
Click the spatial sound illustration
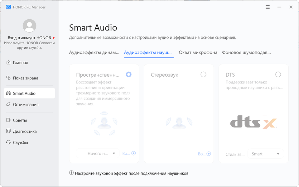click(104, 123)
